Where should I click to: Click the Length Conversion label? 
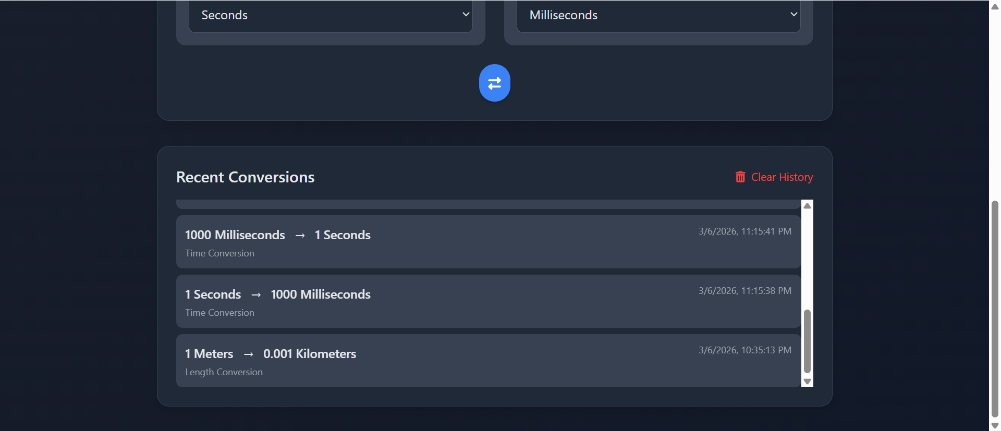224,372
